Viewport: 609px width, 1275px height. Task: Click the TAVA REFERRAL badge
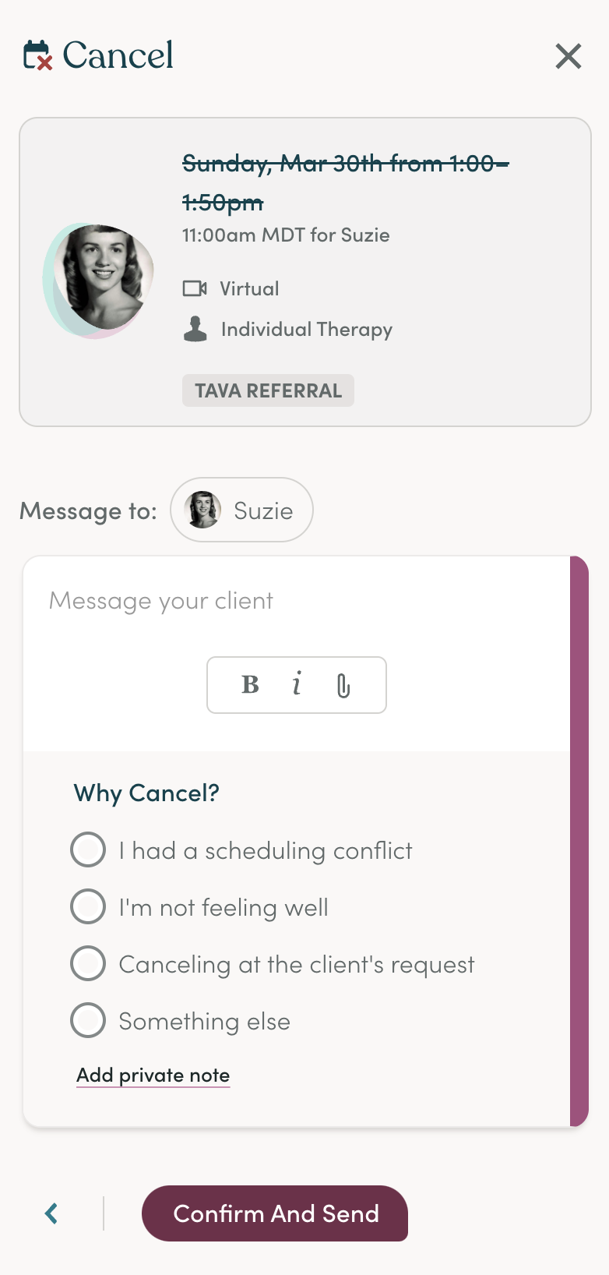(268, 390)
